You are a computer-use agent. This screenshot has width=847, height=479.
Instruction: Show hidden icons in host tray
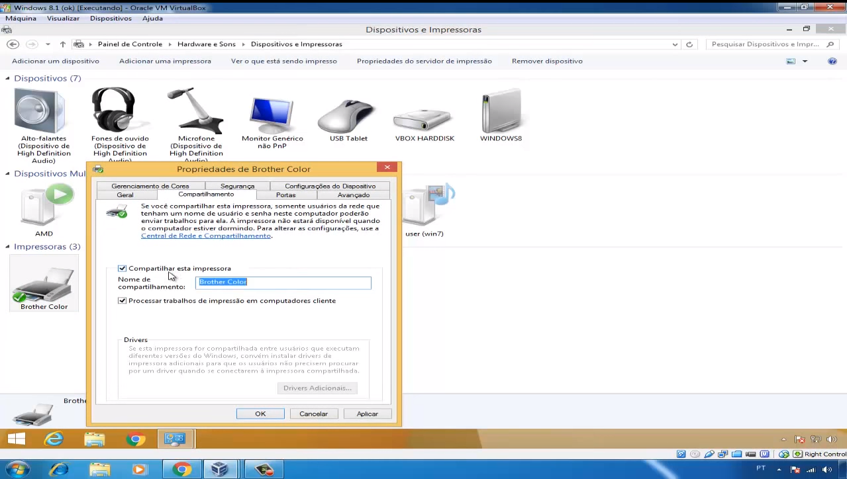[x=779, y=469]
